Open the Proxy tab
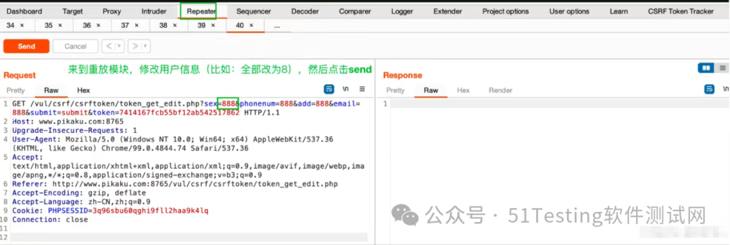 click(112, 11)
